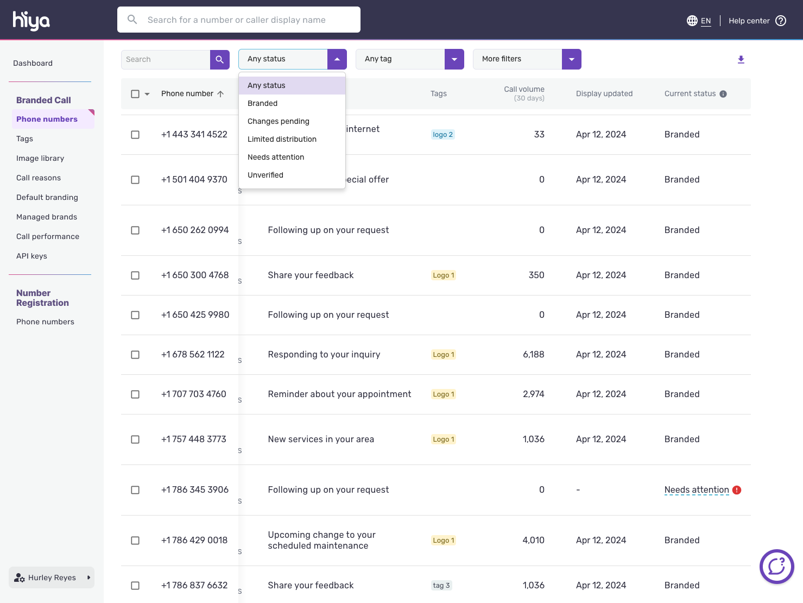Open the Hurley Reyes account menu

coord(52,577)
